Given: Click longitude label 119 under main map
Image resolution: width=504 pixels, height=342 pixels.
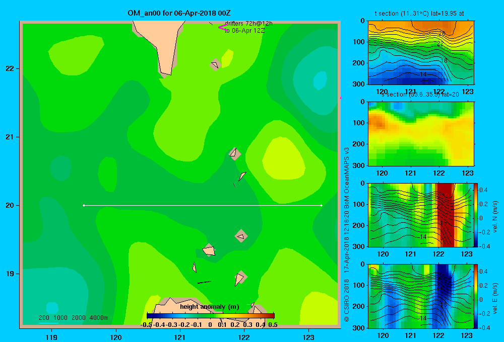Looking at the screenshot, I should pos(51,337).
